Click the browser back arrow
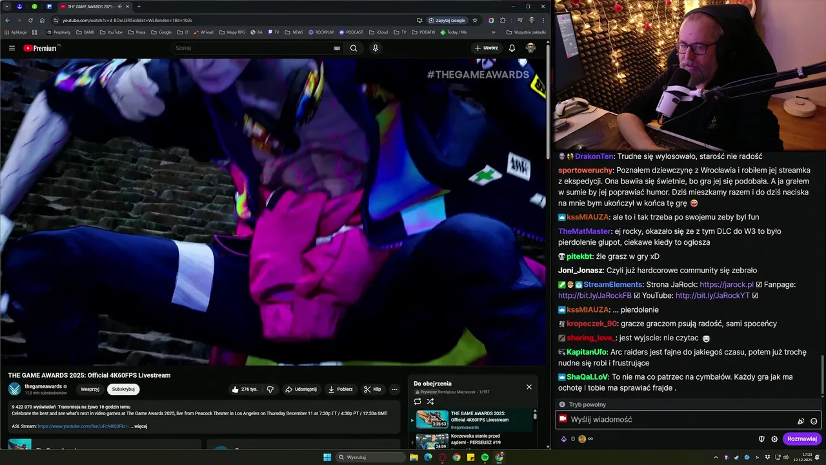Image resolution: width=826 pixels, height=465 pixels. click(x=7, y=20)
